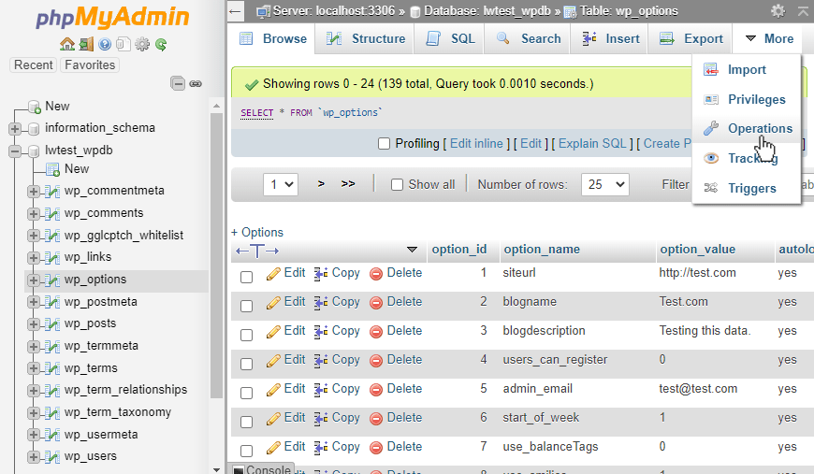The height and width of the screenshot is (474, 814).
Task: Click the link with main panel icon
Action: 196,83
